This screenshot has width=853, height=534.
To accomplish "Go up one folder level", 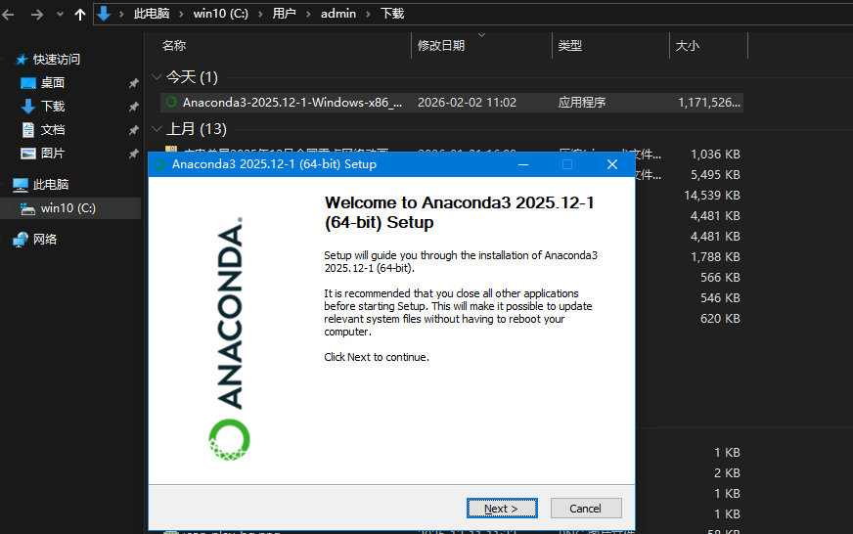I will point(80,14).
